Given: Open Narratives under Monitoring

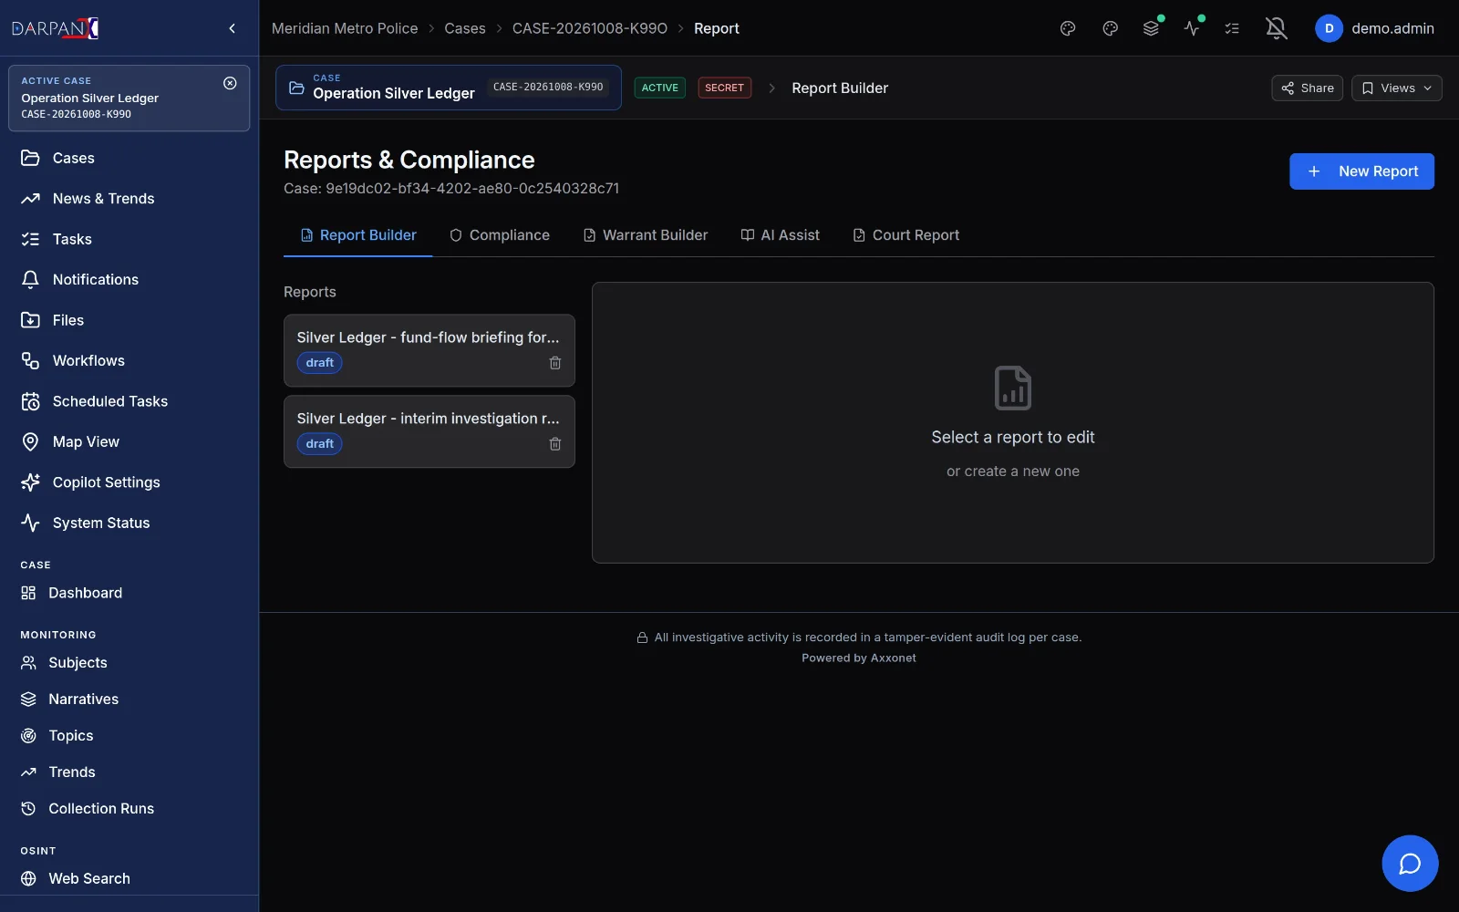Looking at the screenshot, I should [129, 700].
